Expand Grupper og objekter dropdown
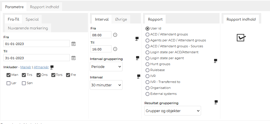This screenshot has width=270, height=124. tap(173, 111)
